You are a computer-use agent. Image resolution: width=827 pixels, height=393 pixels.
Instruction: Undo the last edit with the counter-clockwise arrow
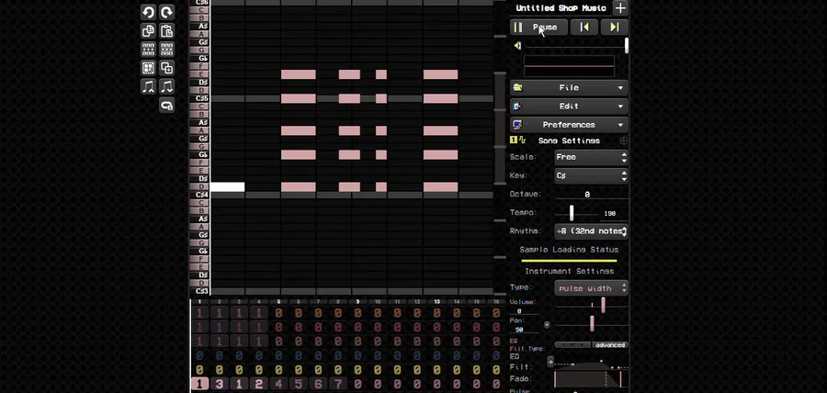tap(148, 12)
